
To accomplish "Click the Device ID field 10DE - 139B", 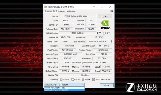I will click(65, 37).
